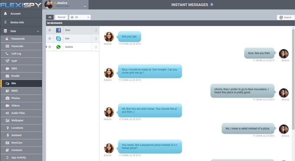Click the 'Sure, See you then' message
The width and height of the screenshot is (295, 161).
[x=260, y=53]
